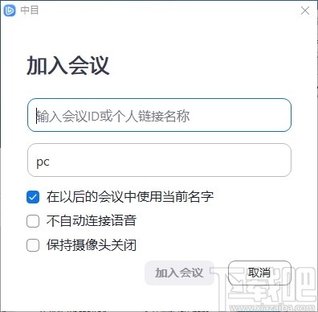
Task: Click the blue 中目 app logo icon
Action: tap(10, 10)
